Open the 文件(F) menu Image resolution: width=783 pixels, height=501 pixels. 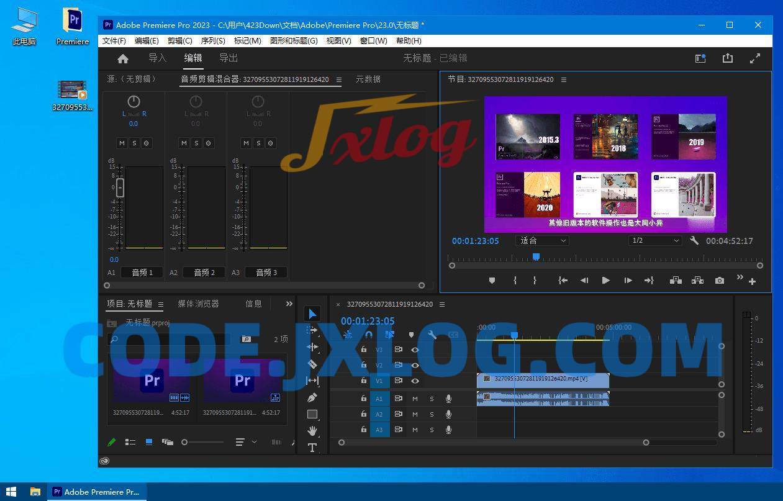click(x=114, y=40)
